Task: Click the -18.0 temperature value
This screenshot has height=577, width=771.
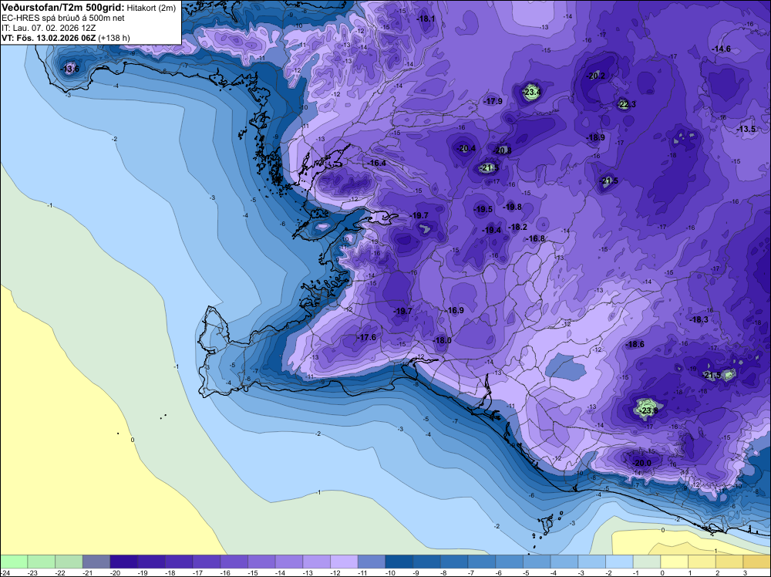Action: click(x=442, y=340)
